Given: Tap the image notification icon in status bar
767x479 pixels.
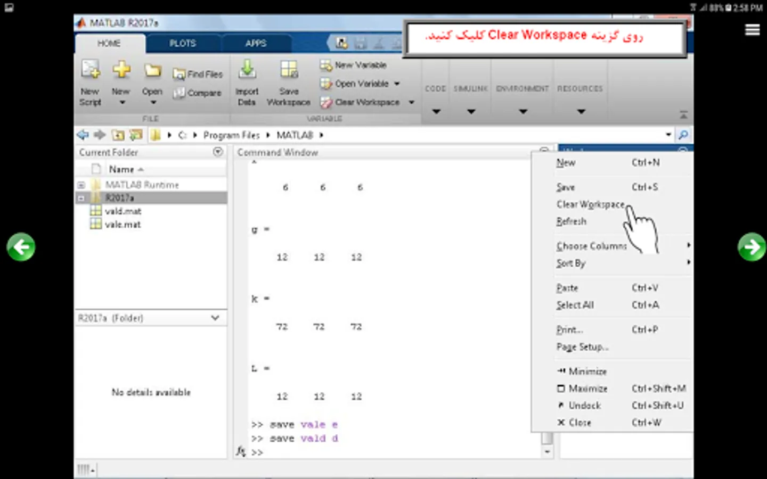Looking at the screenshot, I should [9, 7].
